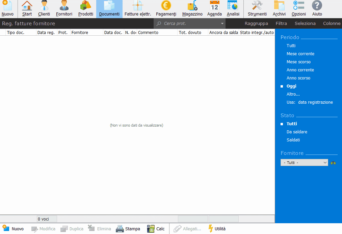Select the Documenti toolbar icon

109,9
